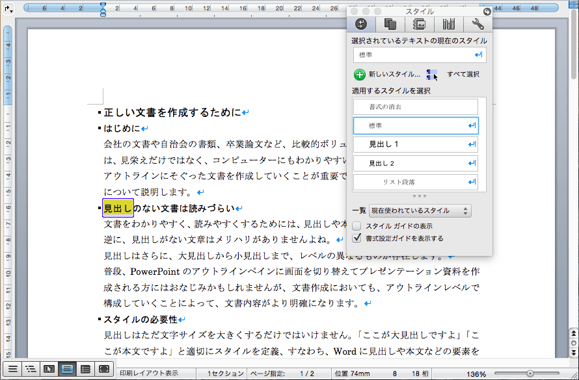Image resolution: width=579 pixels, height=380 pixels.
Task: Click the word PowerPoint in the paragraph
Action: (155, 272)
